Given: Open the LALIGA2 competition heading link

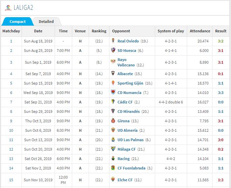Looking at the screenshot, I should 23,8.
